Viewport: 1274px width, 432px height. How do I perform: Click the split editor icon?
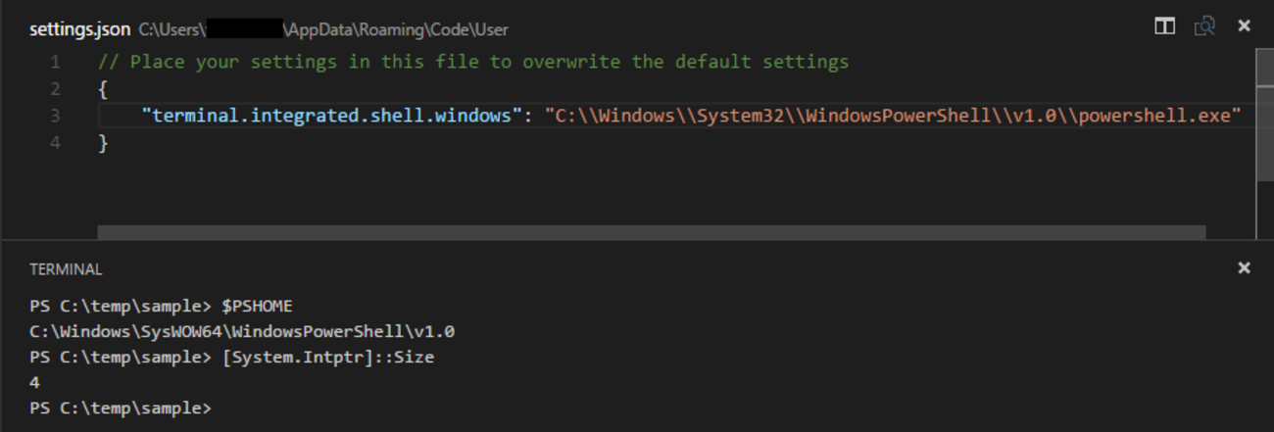click(1164, 26)
